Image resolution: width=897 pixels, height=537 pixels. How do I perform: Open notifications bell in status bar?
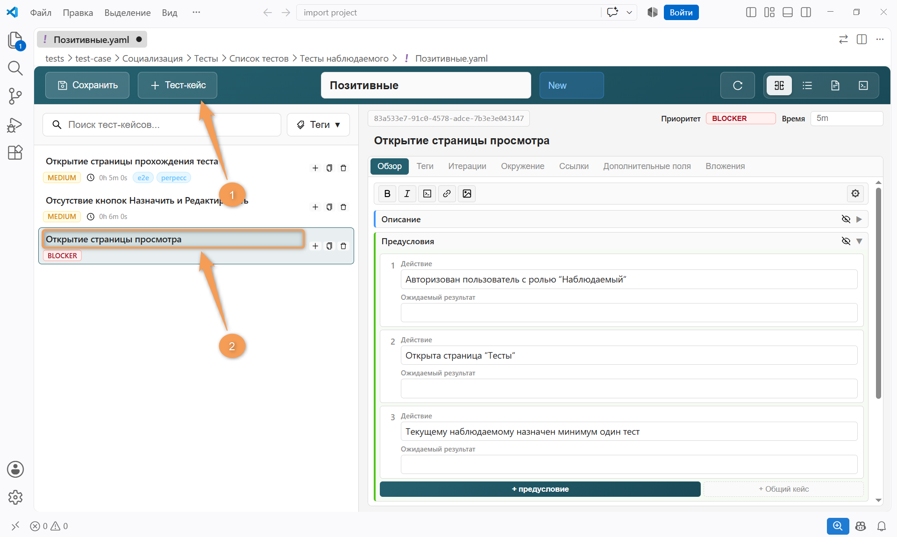pyautogui.click(x=882, y=526)
